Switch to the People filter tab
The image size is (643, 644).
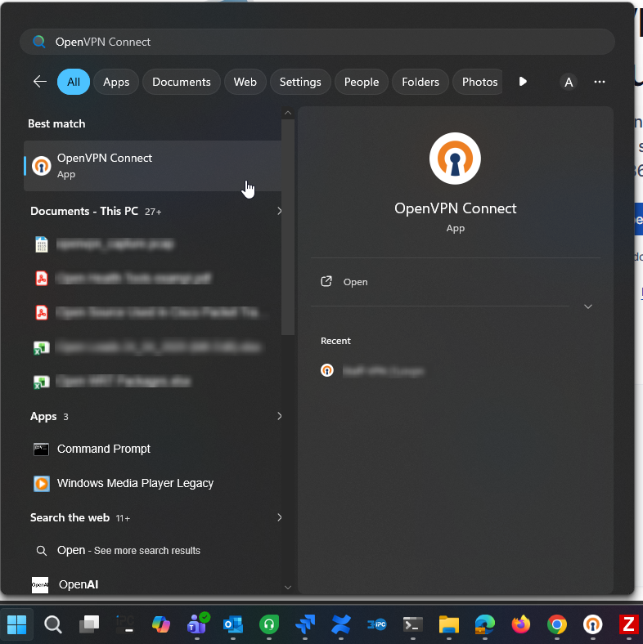point(362,82)
